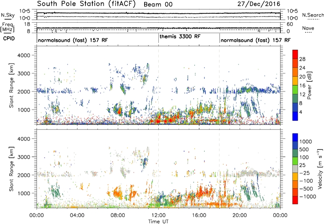The image size is (324, 224).
Task: Click the "Time UT" axis label
Action: coord(158,222)
